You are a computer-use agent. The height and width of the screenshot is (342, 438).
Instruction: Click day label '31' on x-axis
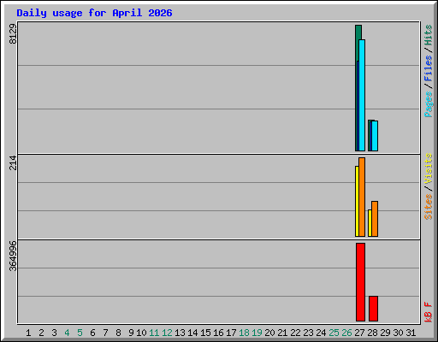[x=411, y=333]
